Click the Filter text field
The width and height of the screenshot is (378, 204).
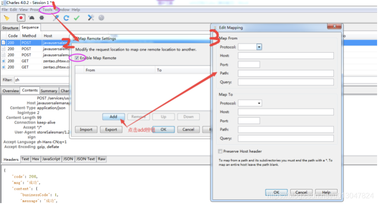pos(42,80)
